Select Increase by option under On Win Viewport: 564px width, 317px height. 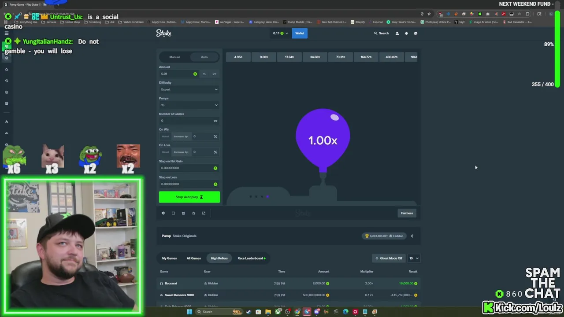181,136
